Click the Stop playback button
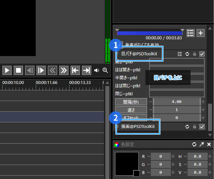This screenshot has height=179, width=214. (x=18, y=70)
